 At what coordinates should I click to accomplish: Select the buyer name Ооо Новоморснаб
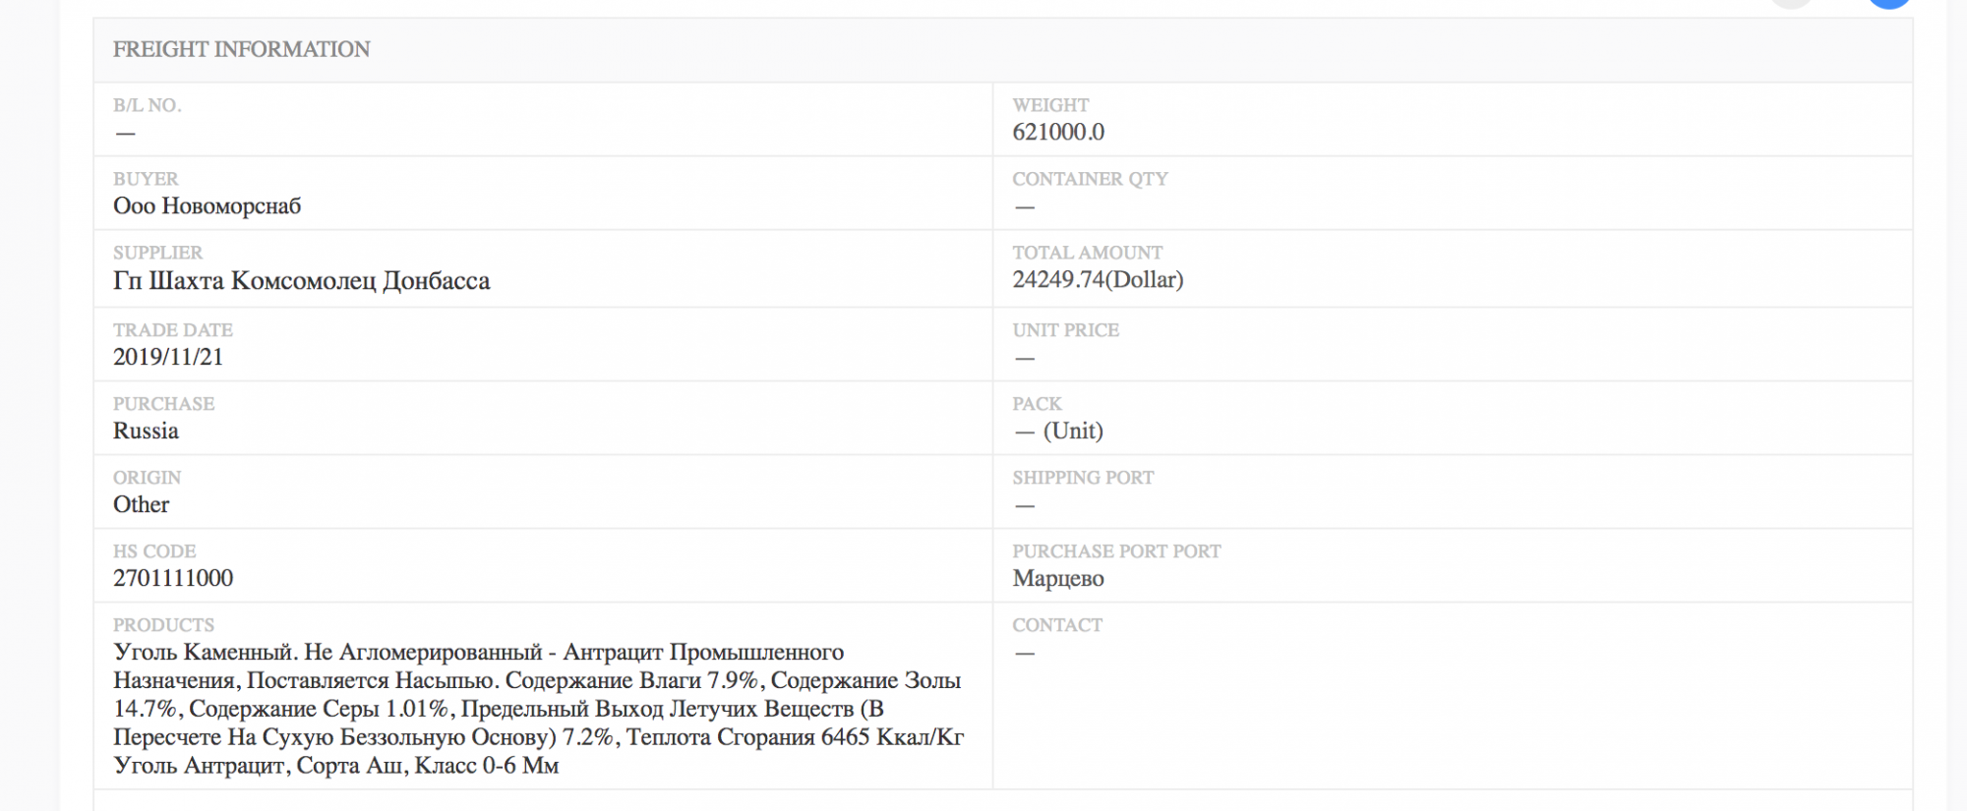point(207,206)
